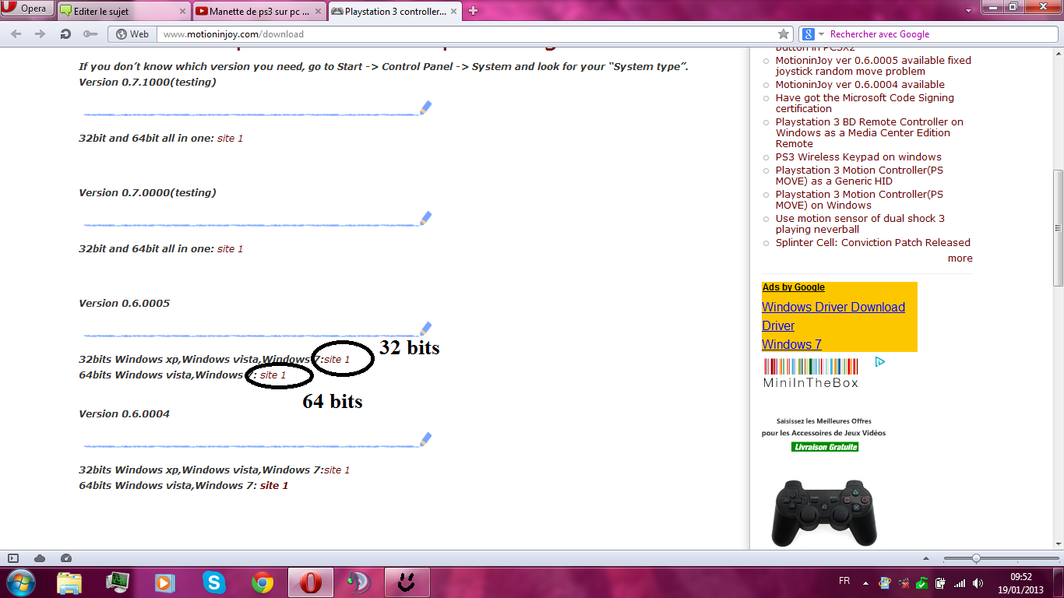Open a new tab with plus button

pos(473,11)
